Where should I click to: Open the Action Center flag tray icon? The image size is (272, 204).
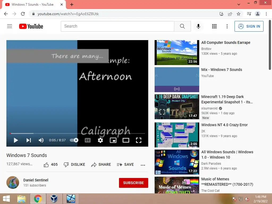[x=234, y=199]
